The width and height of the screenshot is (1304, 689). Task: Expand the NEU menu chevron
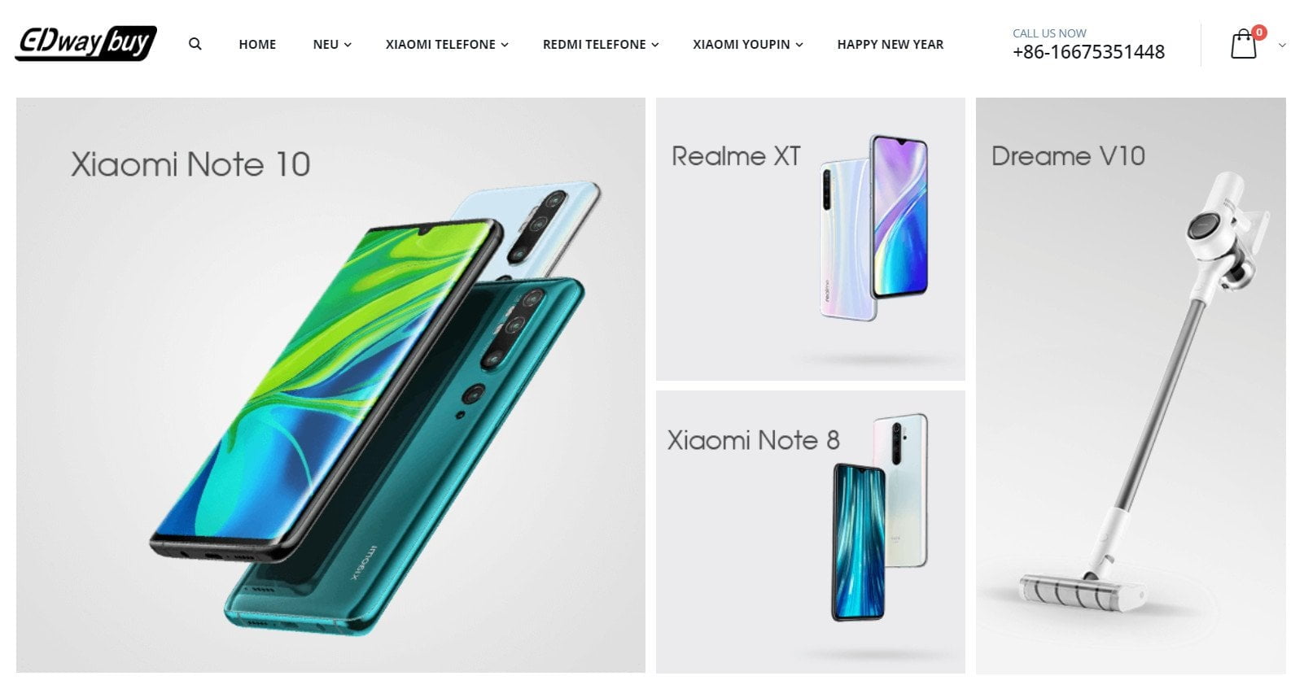(x=348, y=45)
